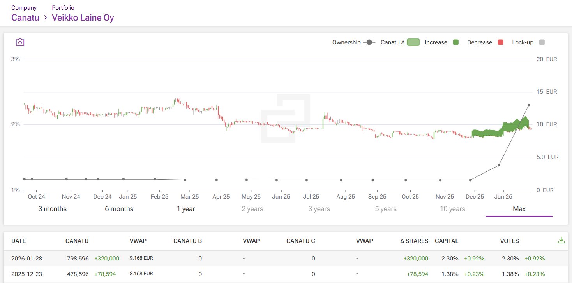Viewport: 572px width, 283px height.
Task: Toggle the Lock-up legend grey square
Action: (x=542, y=42)
